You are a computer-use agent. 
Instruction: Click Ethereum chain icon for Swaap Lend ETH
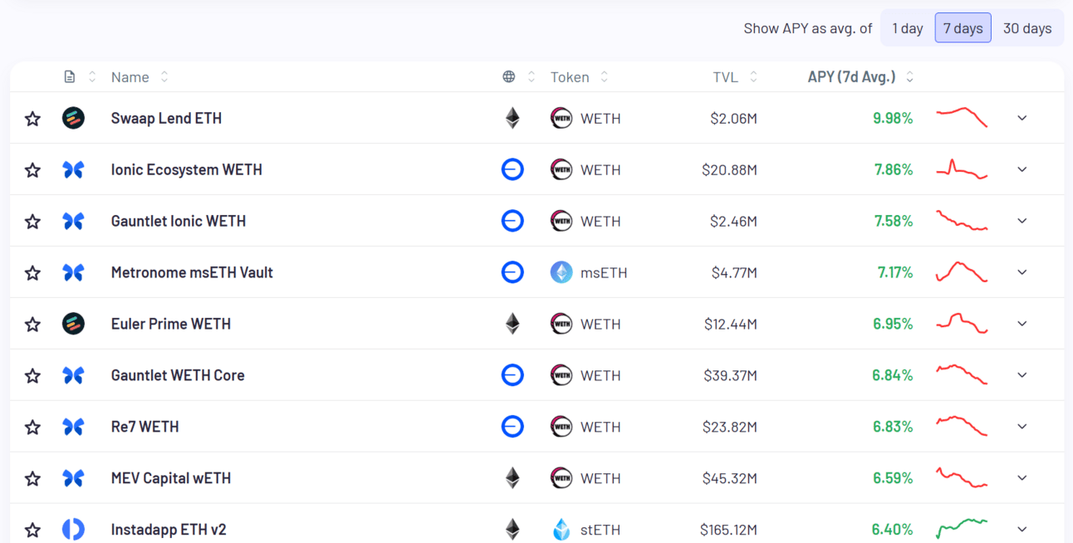512,118
